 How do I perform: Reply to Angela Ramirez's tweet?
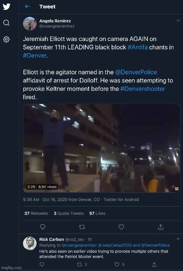43,227
